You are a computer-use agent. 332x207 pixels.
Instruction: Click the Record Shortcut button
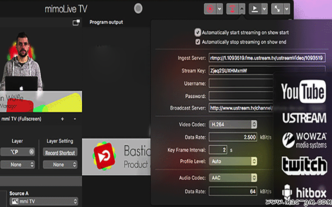[x=60, y=152]
